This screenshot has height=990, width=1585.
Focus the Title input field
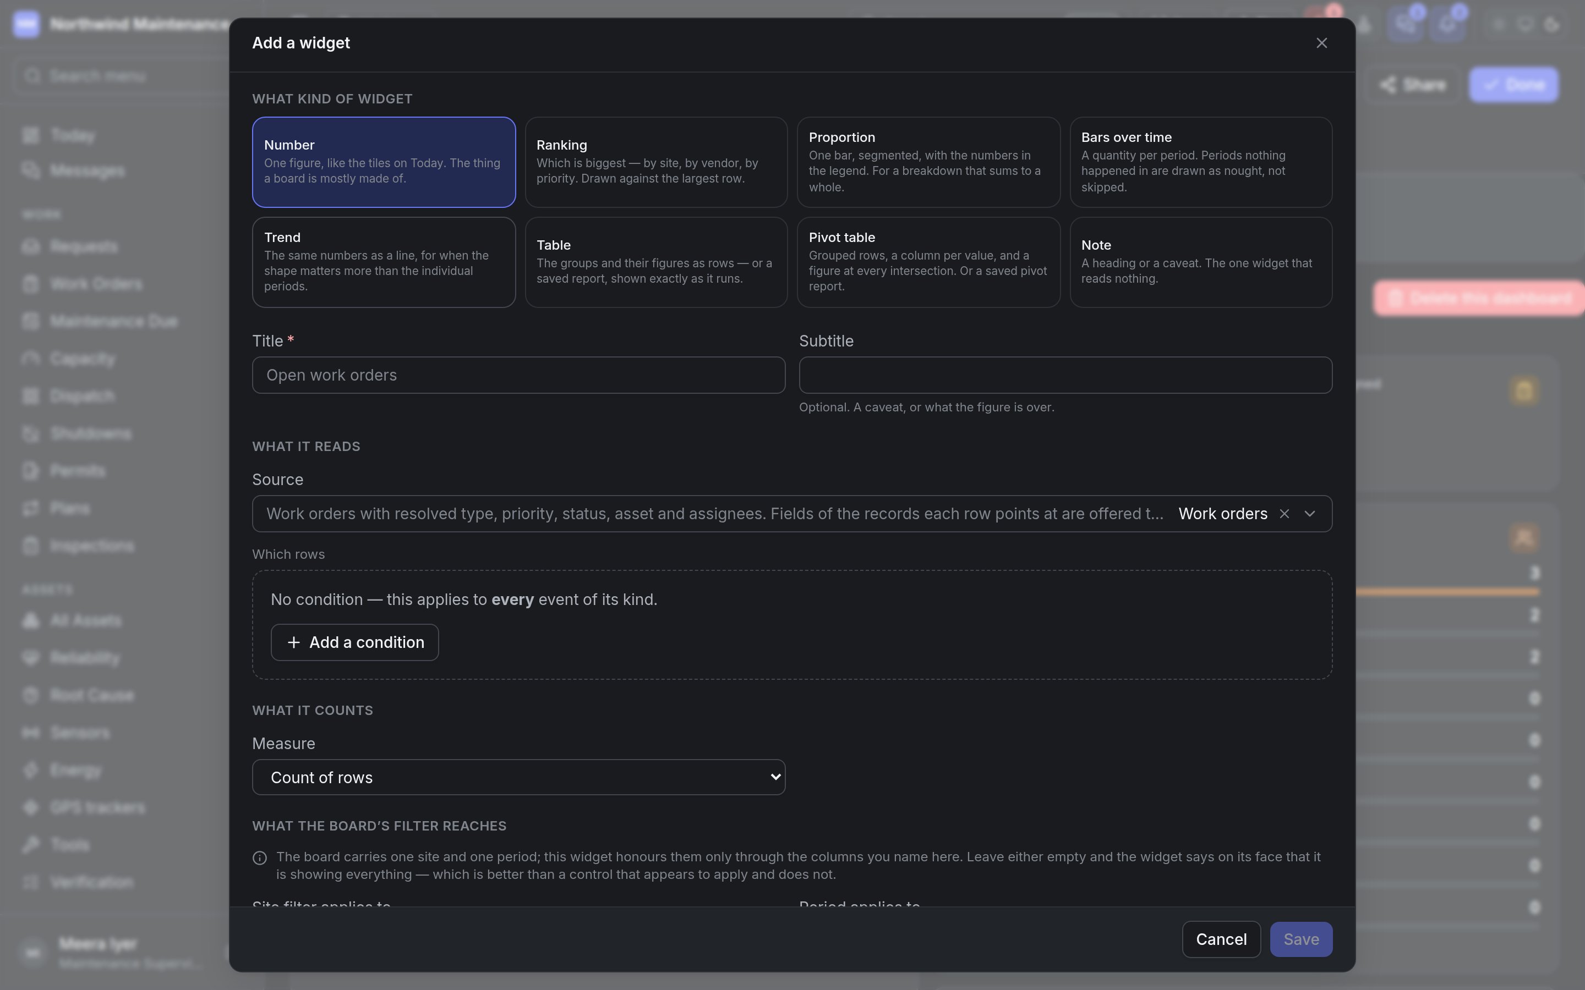(x=519, y=375)
